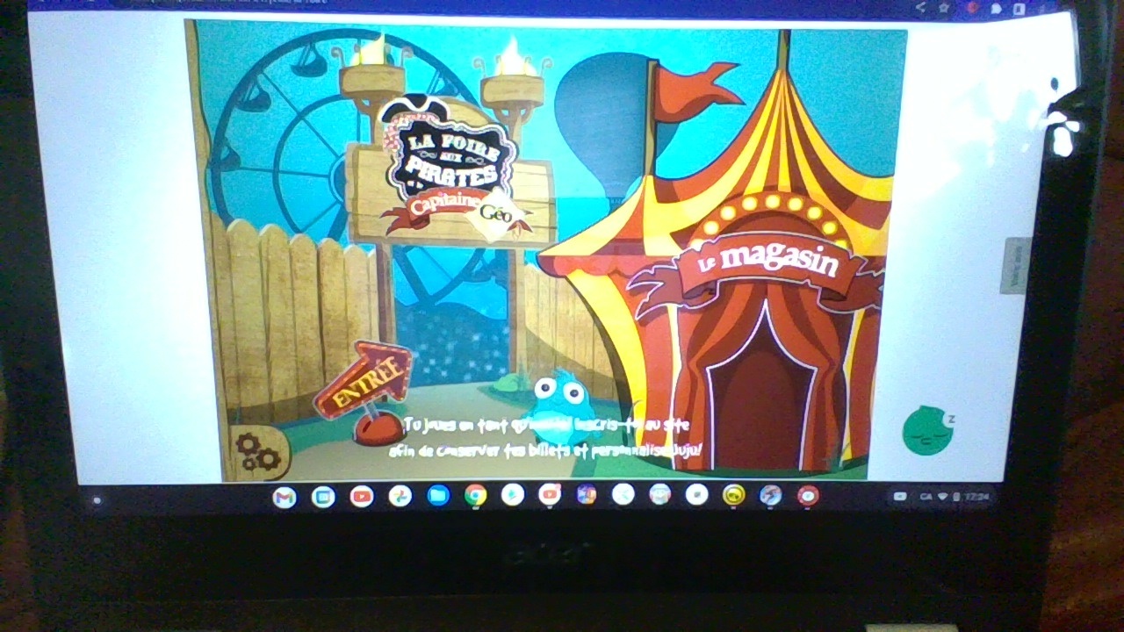Click the red extension icon in browser toolbar
Screen dimensions: 1124x632
click(x=971, y=7)
